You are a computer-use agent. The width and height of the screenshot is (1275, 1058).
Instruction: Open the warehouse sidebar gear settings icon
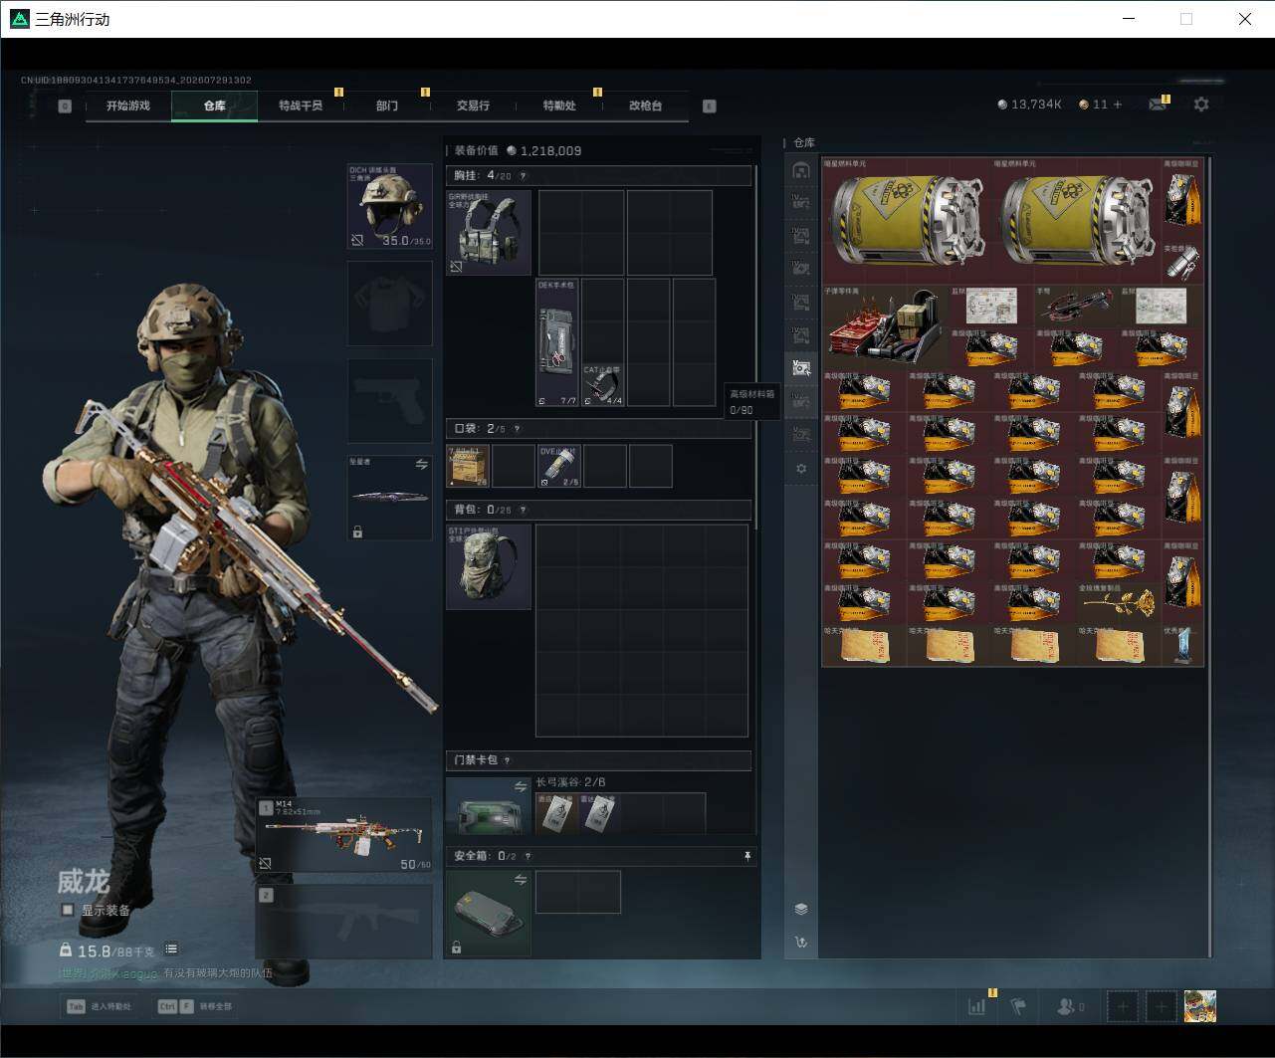pyautogui.click(x=801, y=468)
